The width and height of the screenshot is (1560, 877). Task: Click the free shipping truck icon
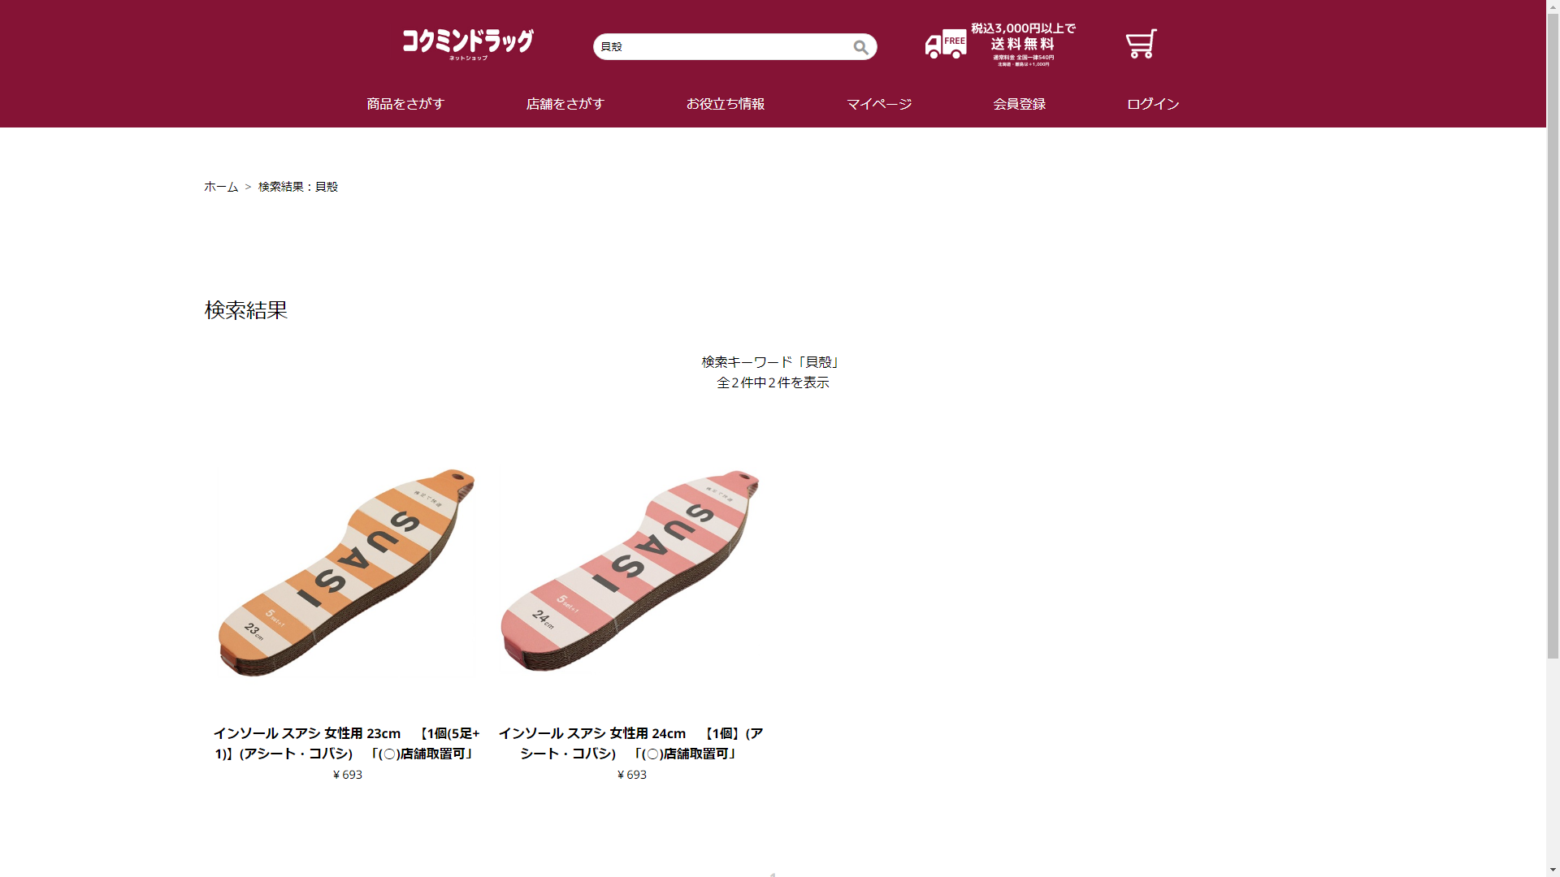coord(946,45)
